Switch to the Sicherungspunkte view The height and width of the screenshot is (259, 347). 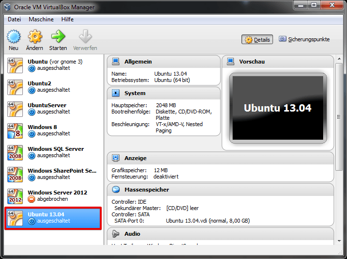(304, 39)
